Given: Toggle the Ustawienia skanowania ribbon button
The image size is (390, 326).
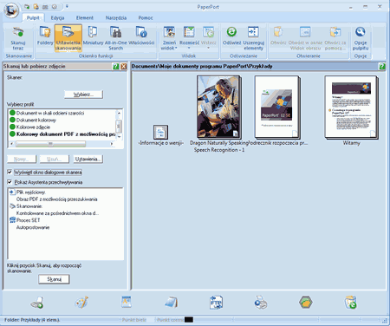Looking at the screenshot, I should (68, 38).
